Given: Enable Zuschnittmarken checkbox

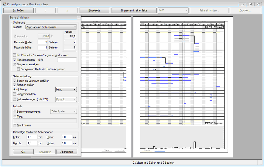Looking at the screenshot, I should coord(15,94).
